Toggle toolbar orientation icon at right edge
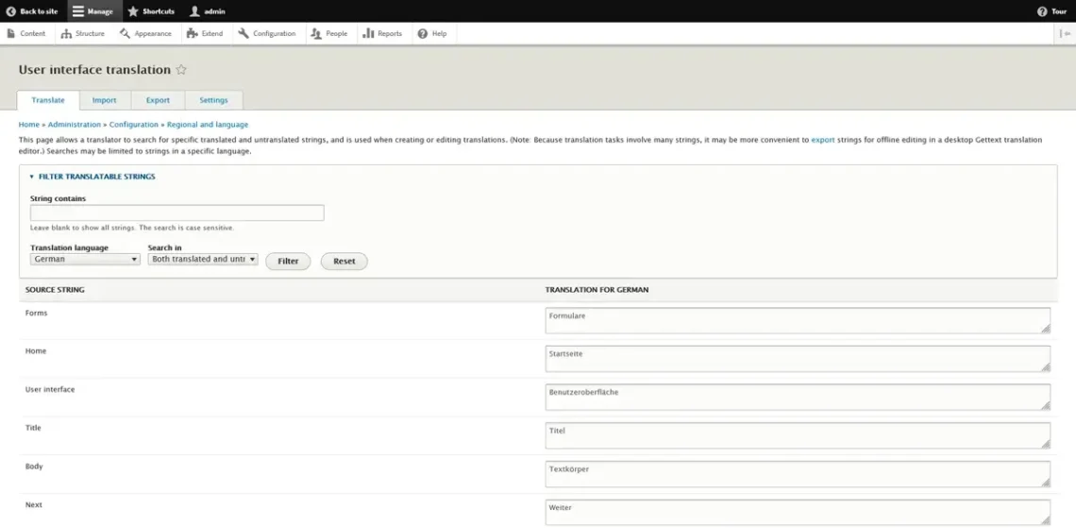Viewport: 1076px width, 528px height. (x=1066, y=34)
